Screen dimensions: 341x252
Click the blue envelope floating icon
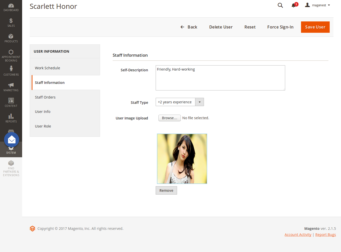click(12, 140)
